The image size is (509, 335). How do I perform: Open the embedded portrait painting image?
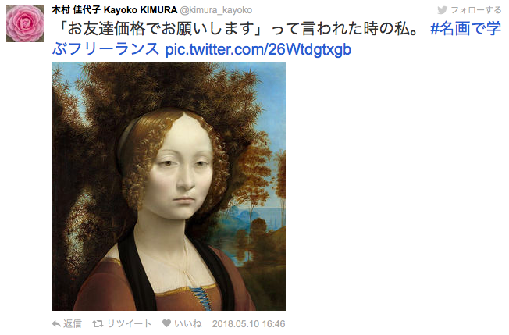click(169, 187)
